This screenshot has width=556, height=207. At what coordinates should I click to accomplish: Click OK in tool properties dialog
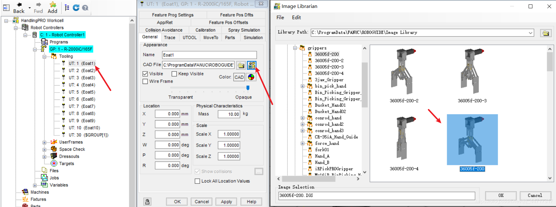click(x=177, y=202)
